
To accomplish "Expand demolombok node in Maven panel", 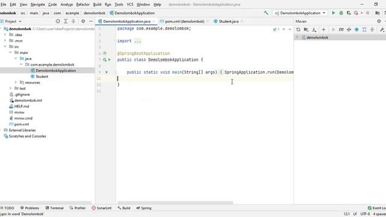I will point(297,37).
